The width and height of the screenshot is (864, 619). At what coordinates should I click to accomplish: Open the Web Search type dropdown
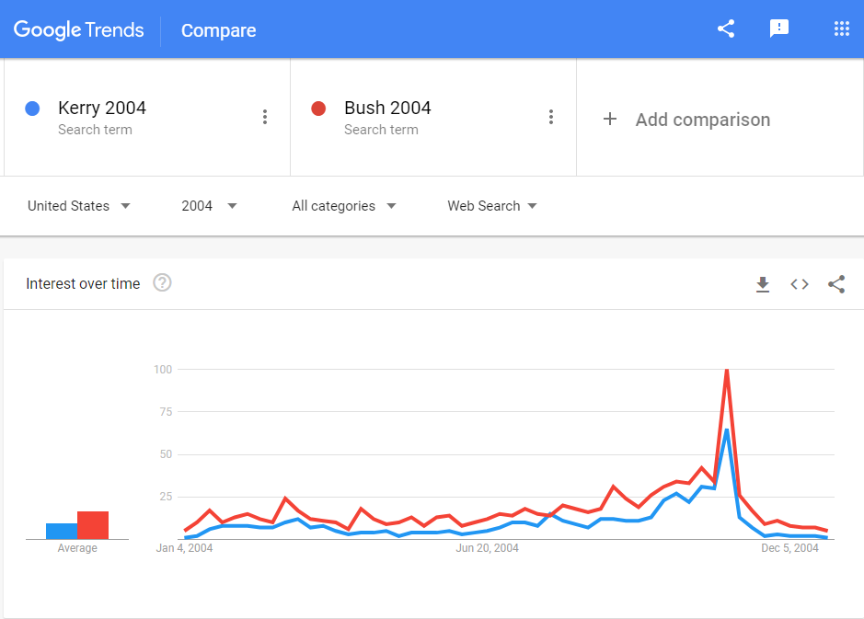pyautogui.click(x=492, y=206)
